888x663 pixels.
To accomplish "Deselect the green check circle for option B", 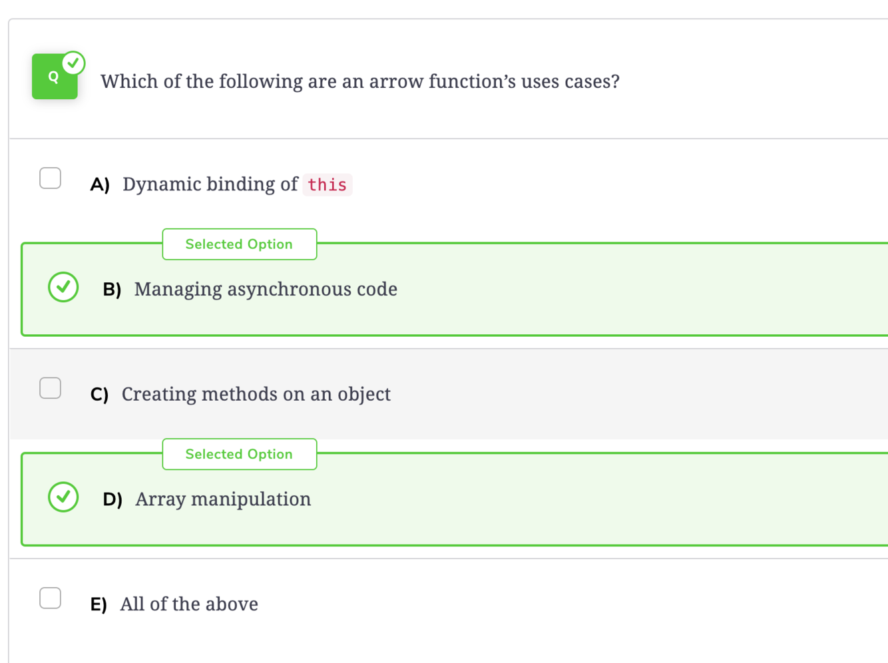I will 63,287.
